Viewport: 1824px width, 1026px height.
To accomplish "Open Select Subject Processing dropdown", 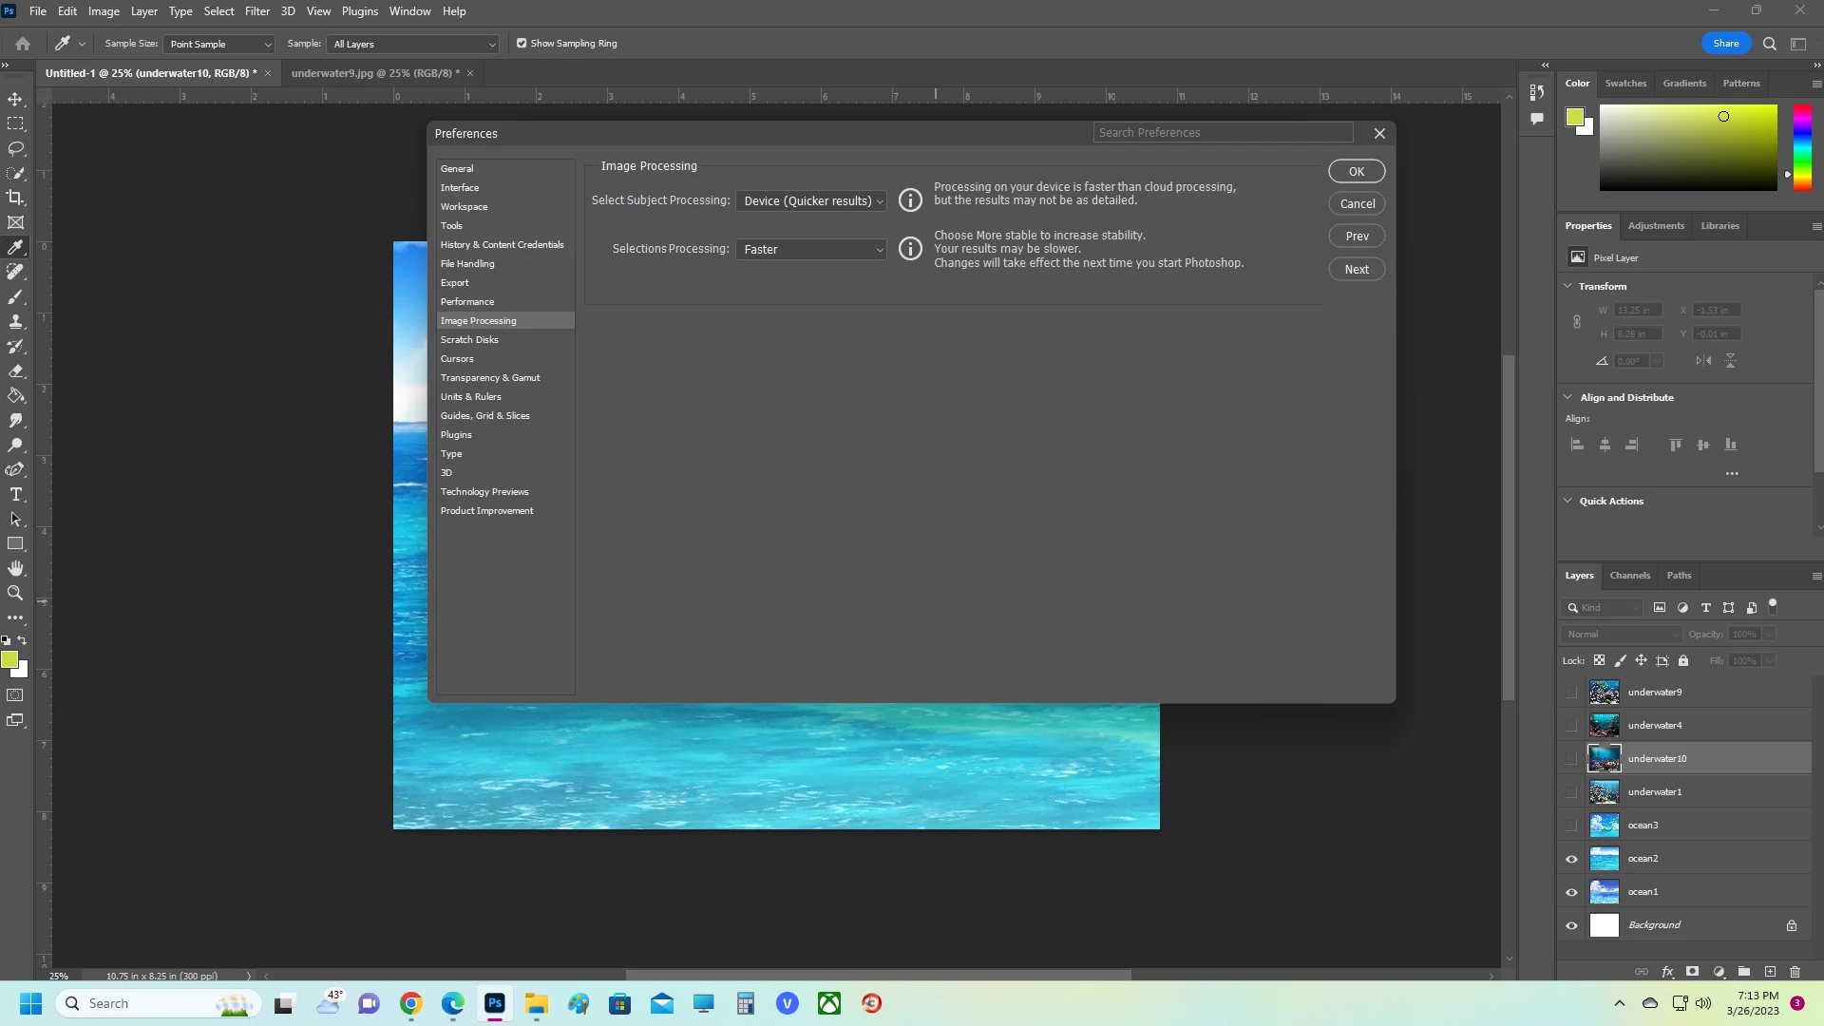I will coord(811,200).
